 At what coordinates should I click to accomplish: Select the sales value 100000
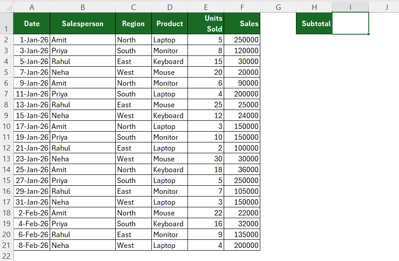click(242, 148)
